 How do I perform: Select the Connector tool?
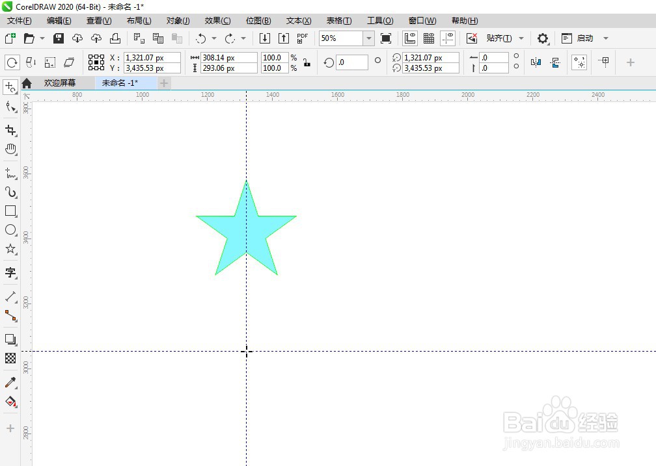[11, 316]
